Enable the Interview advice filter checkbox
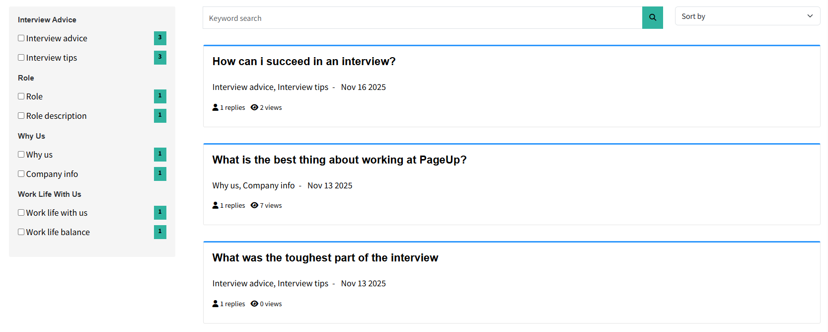This screenshot has width=828, height=332. (21, 37)
